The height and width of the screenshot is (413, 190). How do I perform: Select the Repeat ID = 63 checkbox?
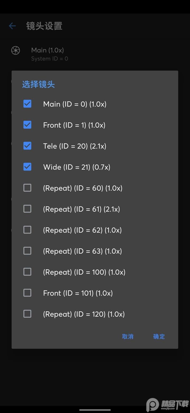click(x=27, y=251)
